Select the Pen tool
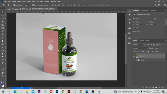 [x=3, y=60]
